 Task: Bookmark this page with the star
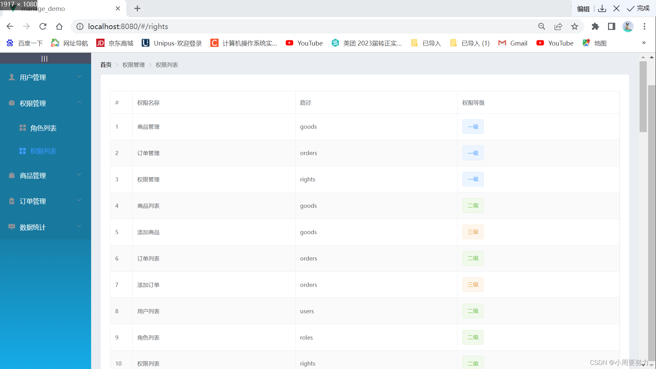574,26
